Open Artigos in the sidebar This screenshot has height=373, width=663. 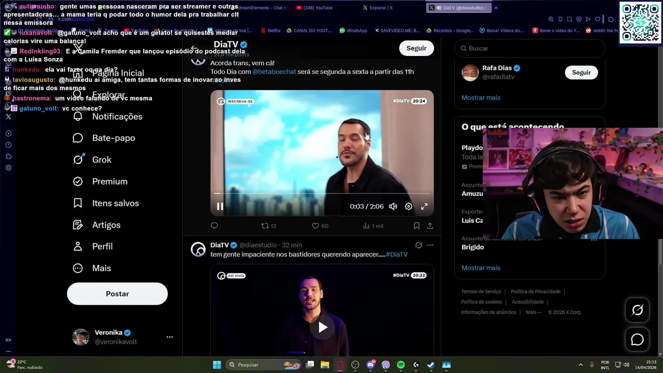coord(97,225)
